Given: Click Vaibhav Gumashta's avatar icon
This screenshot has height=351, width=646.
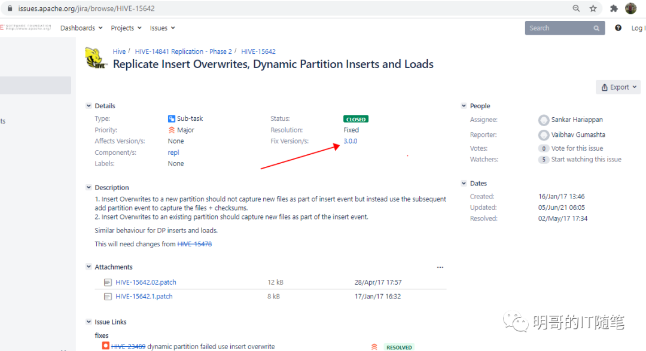Looking at the screenshot, I should click(x=543, y=135).
